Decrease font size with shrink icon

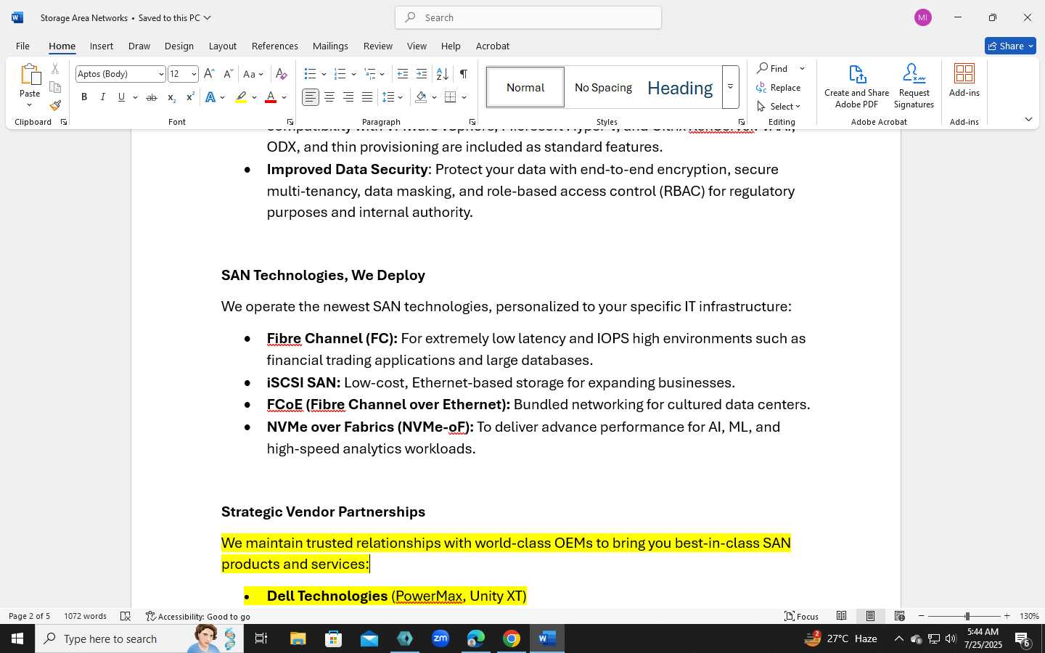[x=228, y=74]
